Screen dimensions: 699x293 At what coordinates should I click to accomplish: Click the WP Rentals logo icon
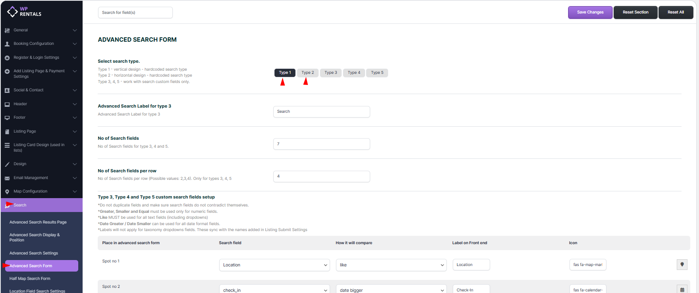12,12
